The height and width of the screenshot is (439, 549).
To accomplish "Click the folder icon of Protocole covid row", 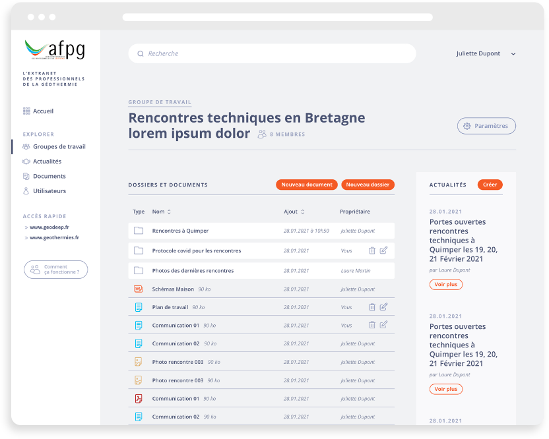I will point(139,250).
